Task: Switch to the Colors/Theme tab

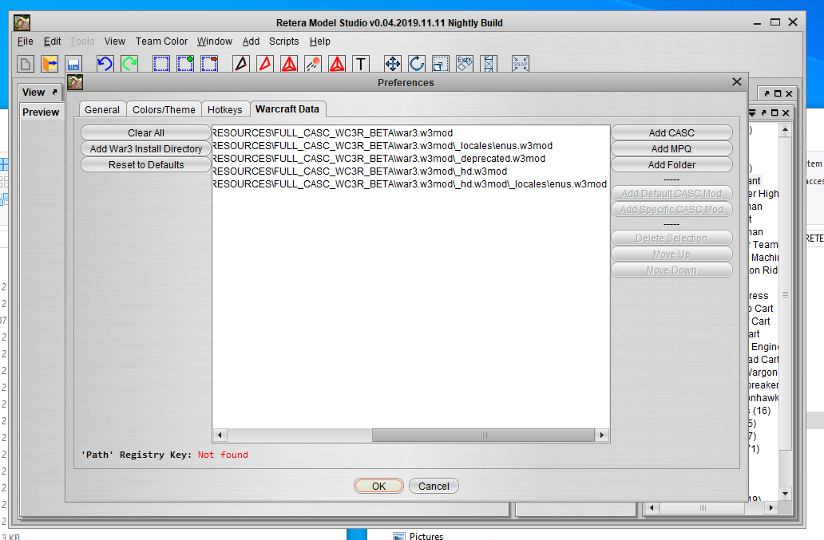Action: tap(164, 110)
